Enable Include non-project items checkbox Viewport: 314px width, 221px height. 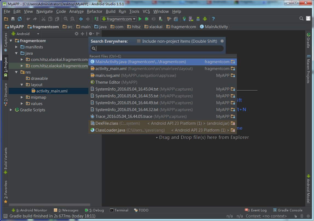139,41
